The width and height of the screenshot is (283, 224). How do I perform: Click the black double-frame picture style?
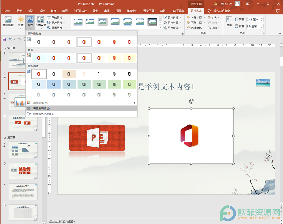click(x=152, y=22)
